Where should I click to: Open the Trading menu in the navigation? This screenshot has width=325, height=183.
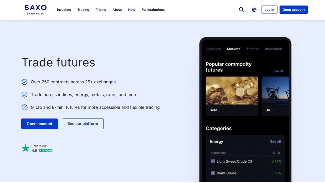[83, 10]
